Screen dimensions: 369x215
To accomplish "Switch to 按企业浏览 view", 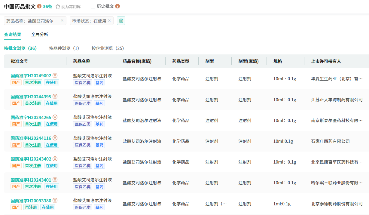I will tap(108, 48).
